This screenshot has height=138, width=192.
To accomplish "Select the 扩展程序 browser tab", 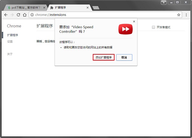I will (x=69, y=8).
